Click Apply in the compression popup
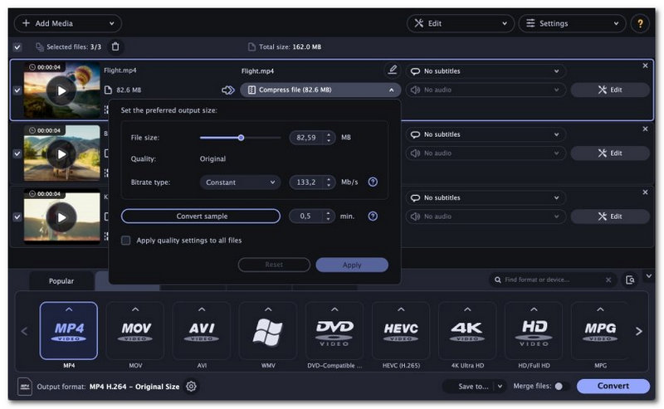This screenshot has width=664, height=409. (x=352, y=265)
